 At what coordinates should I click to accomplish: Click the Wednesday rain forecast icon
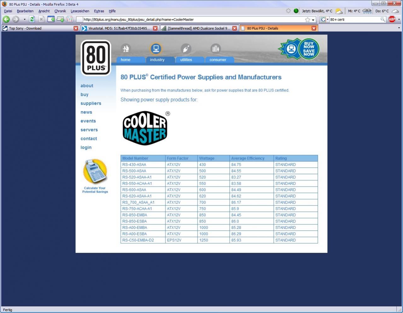pyautogui.click(x=367, y=11)
